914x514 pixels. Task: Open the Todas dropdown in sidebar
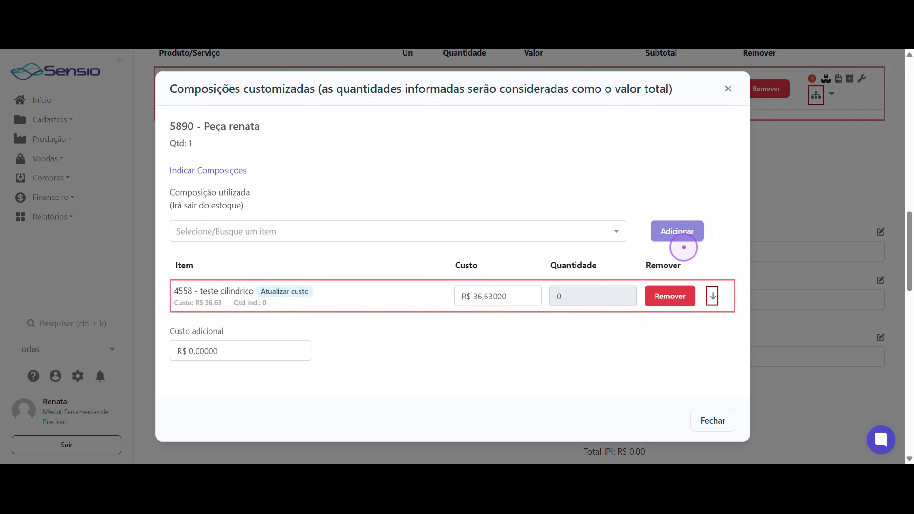(67, 349)
